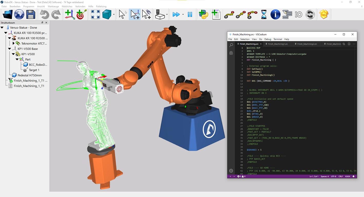Open the simulation speed dropdown arrow
This screenshot has height=197, width=364.
(x=183, y=15)
